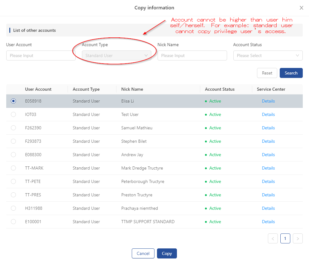Click page number 1 in pagination
This screenshot has width=309, height=259.
click(285, 239)
